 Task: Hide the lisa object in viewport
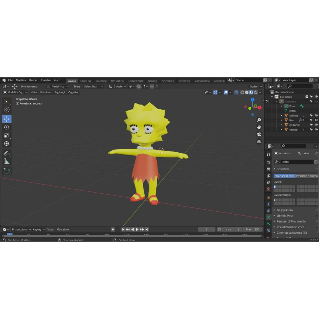(x=316, y=120)
